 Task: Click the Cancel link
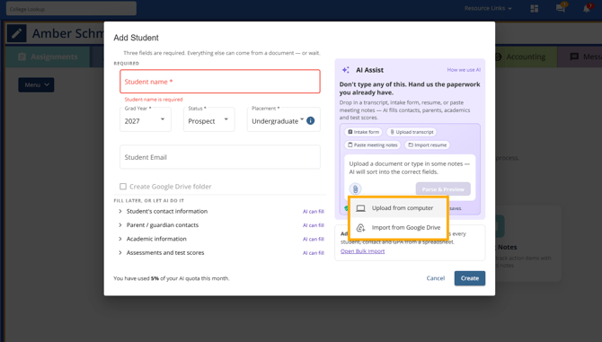pos(436,278)
